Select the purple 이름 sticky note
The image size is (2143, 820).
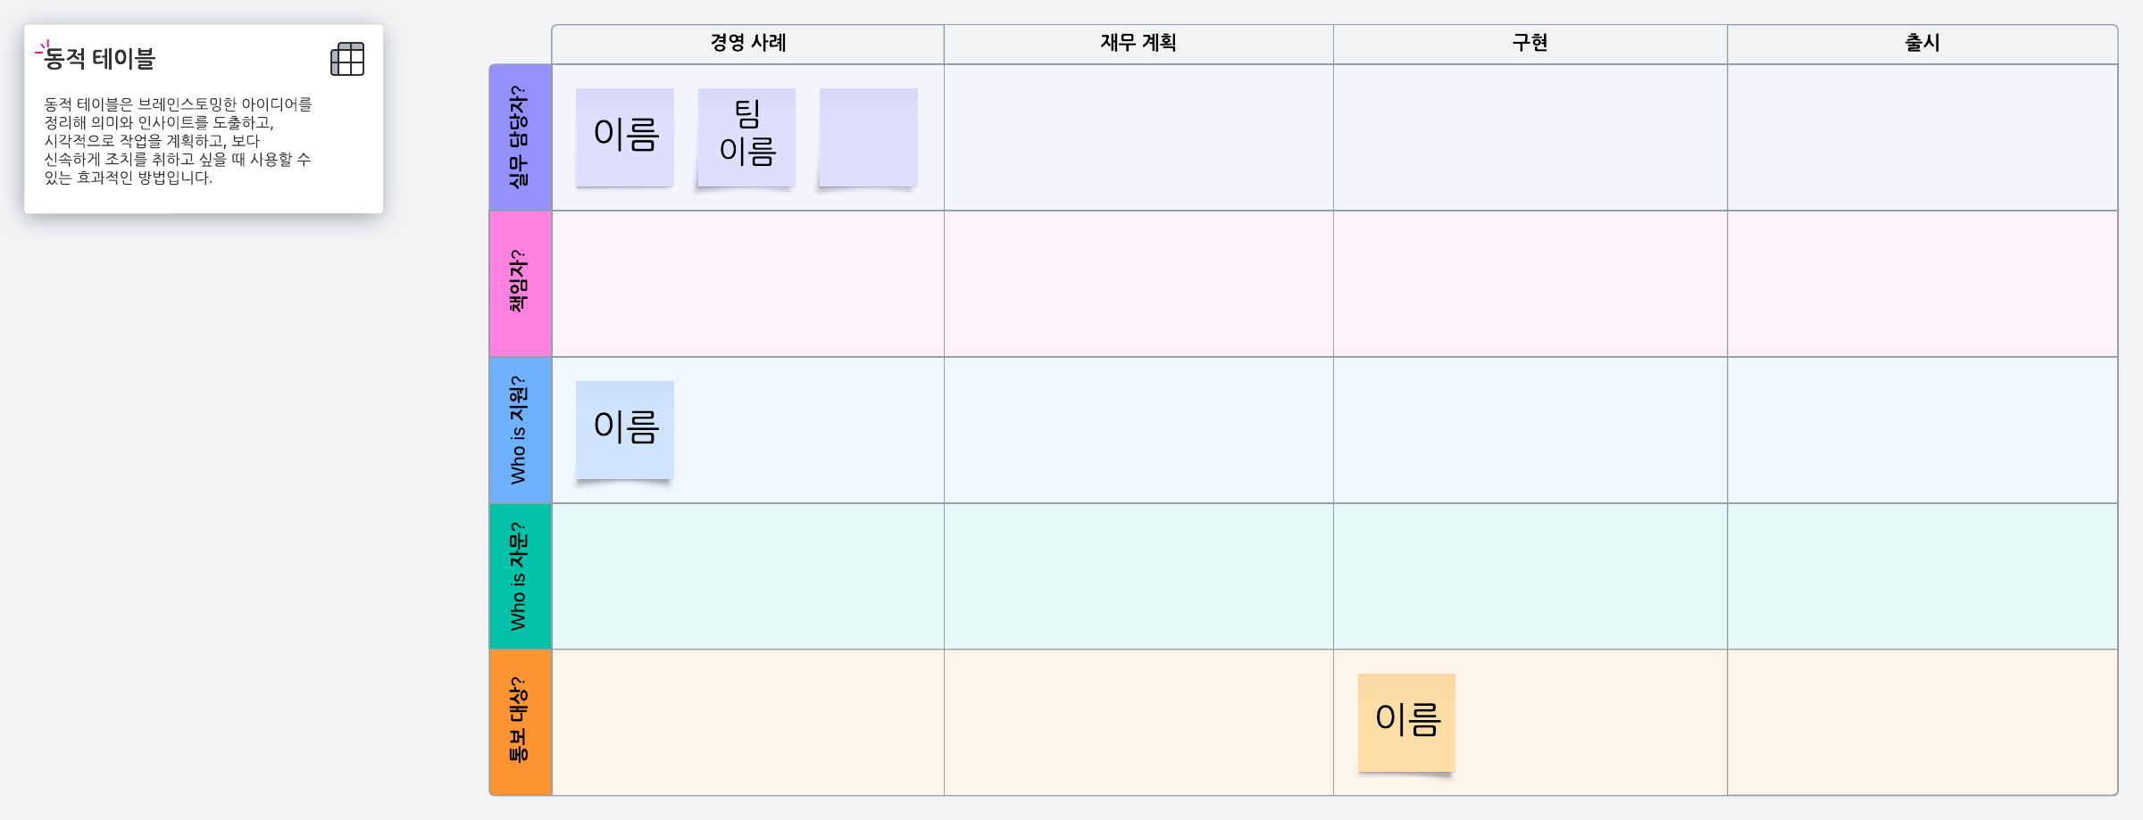click(625, 137)
